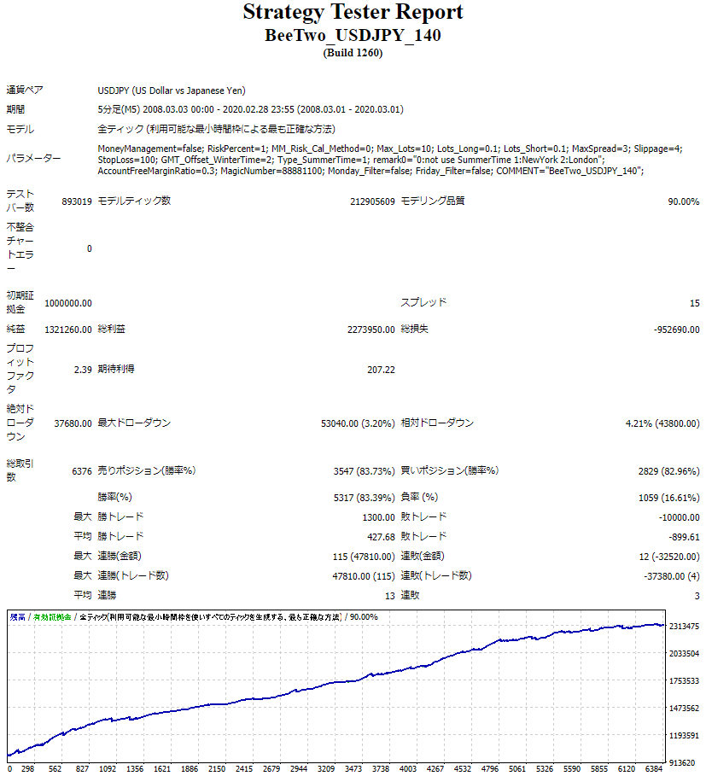Click the net profit value 1321260.00

pyautogui.click(x=68, y=330)
